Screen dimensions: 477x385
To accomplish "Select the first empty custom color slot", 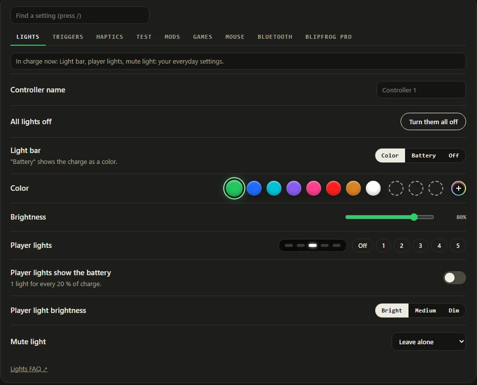I will coord(396,188).
